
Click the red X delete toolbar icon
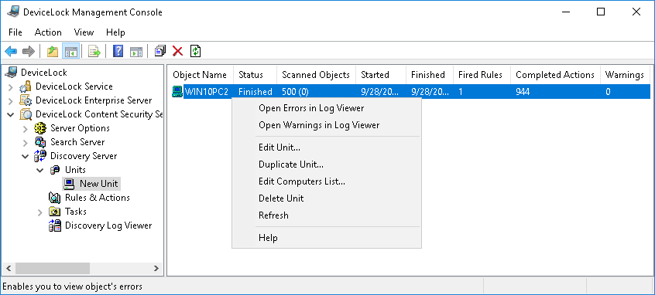pyautogui.click(x=178, y=51)
